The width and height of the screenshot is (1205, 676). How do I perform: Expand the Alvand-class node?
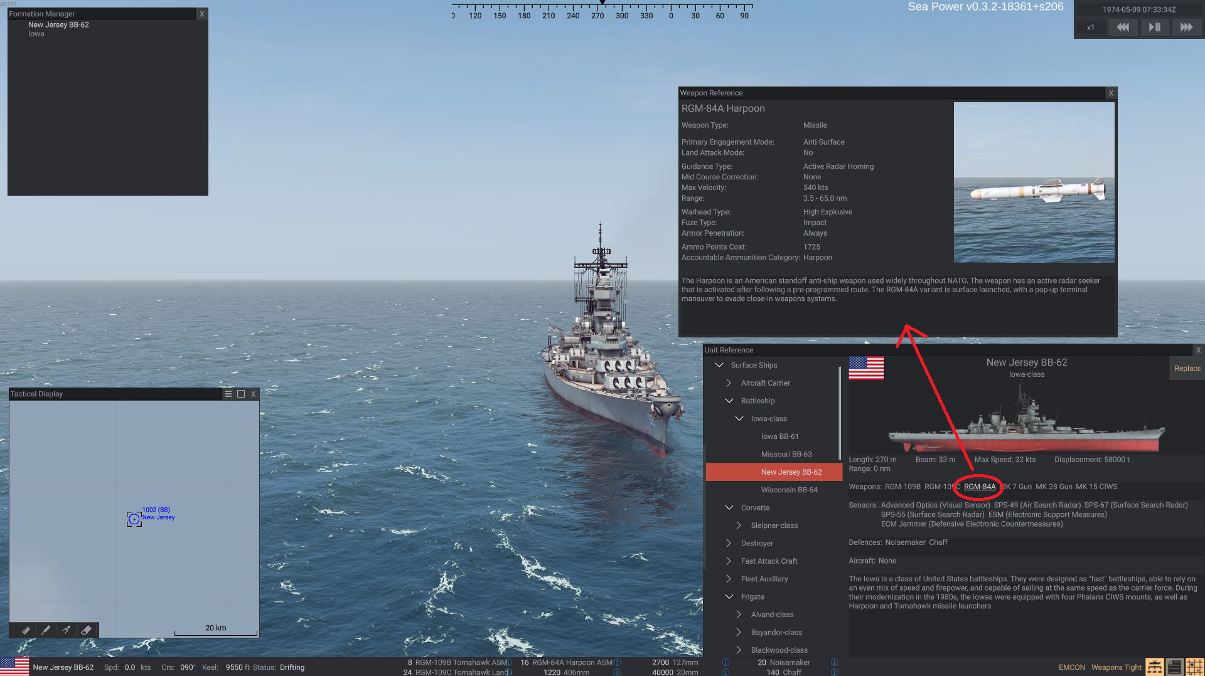739,615
